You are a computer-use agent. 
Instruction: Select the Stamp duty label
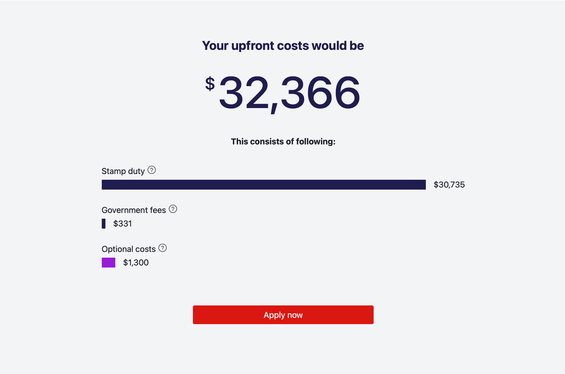[x=123, y=171]
